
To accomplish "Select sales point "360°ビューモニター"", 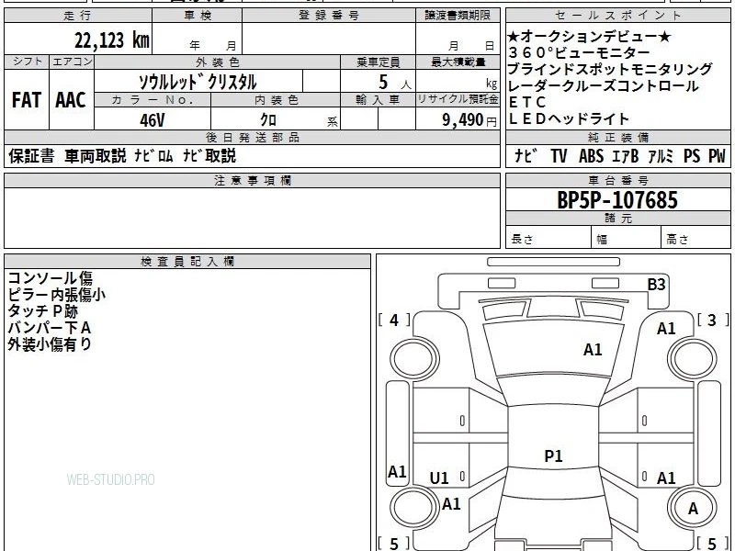I will (x=579, y=52).
